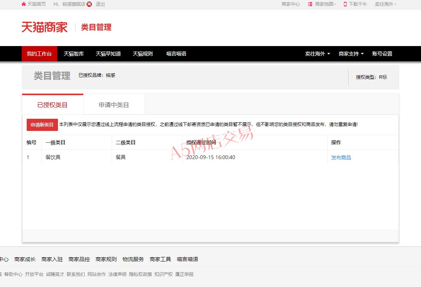Open 法律声明 footer link
421x287 pixels.
pyautogui.click(x=117, y=274)
